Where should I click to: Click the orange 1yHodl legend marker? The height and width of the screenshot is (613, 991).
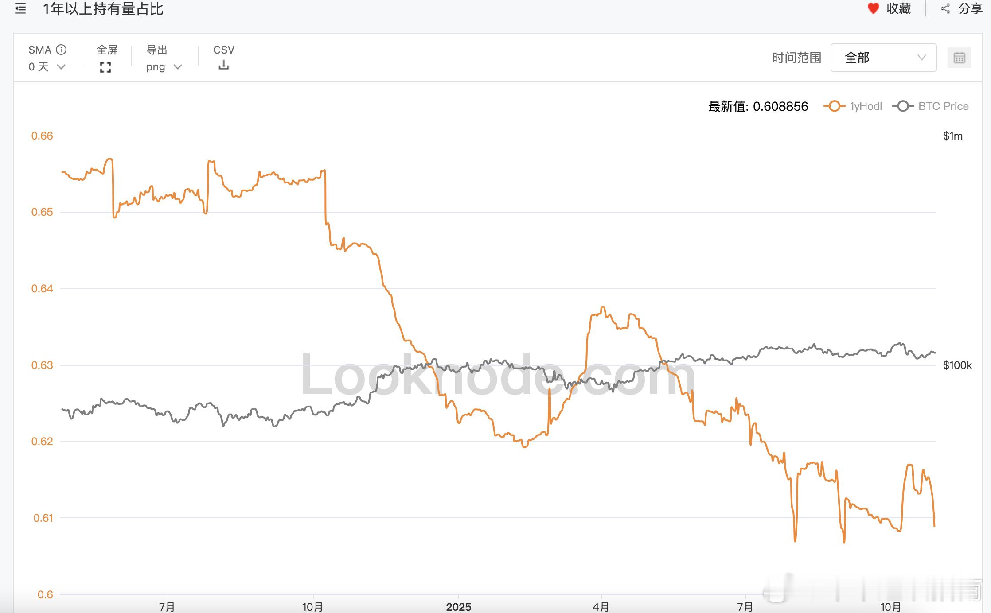pyautogui.click(x=834, y=106)
